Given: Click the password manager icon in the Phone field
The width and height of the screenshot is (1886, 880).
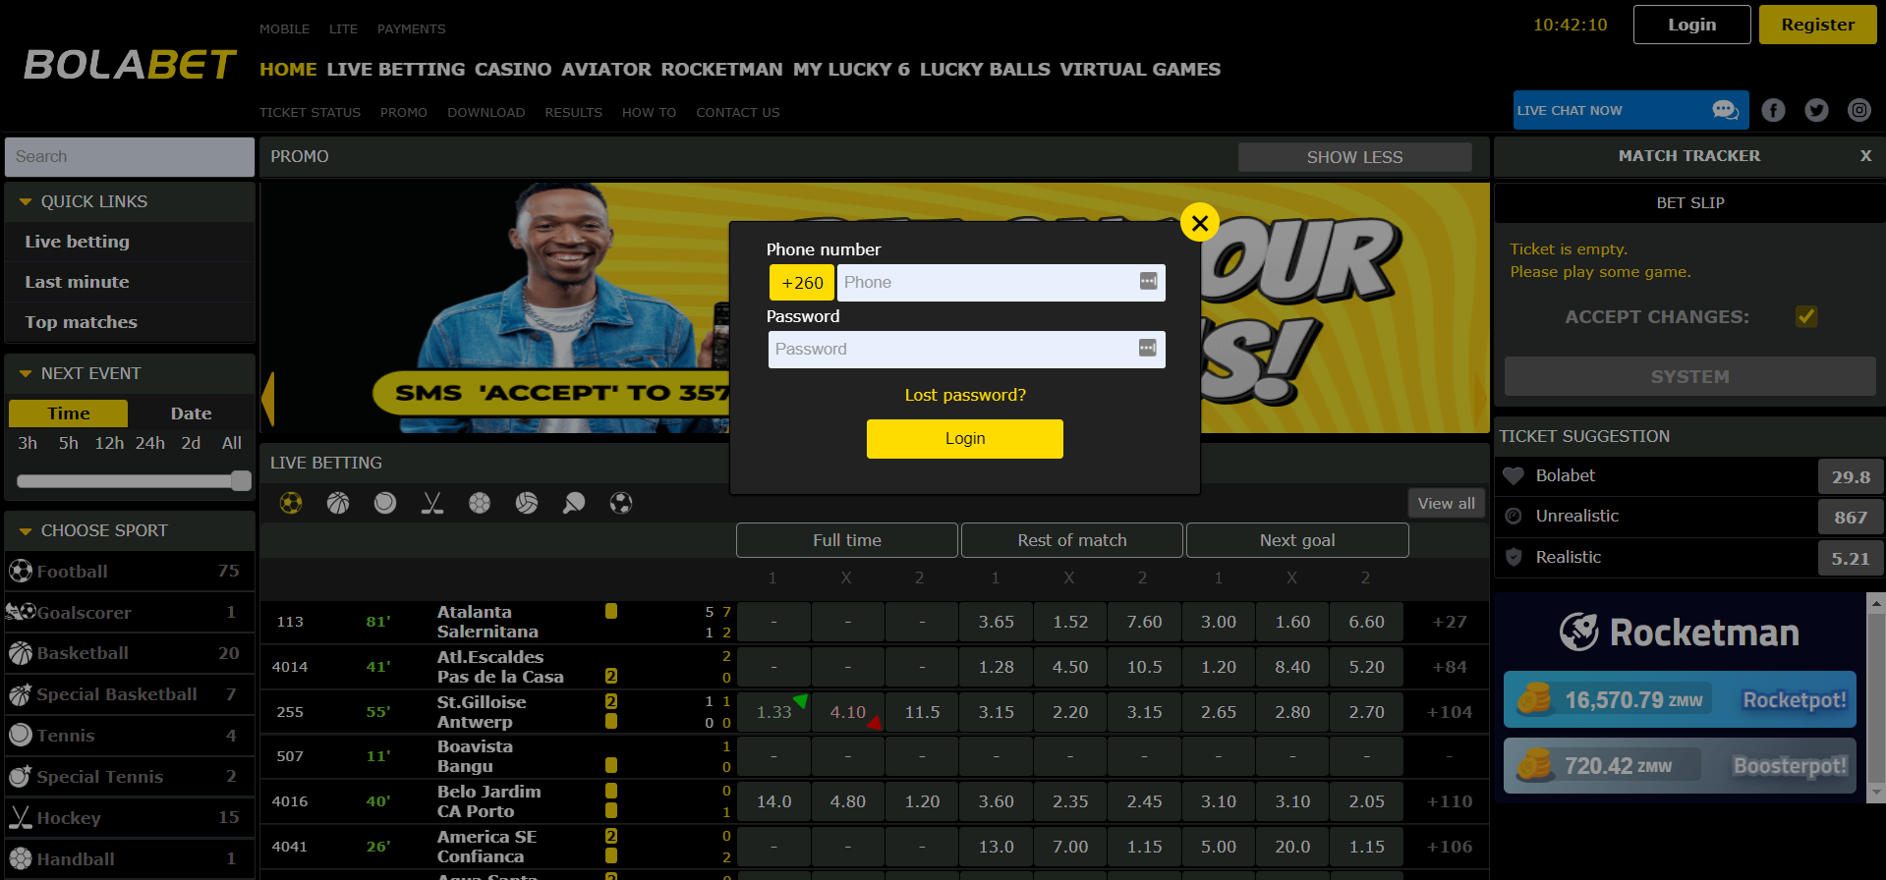Looking at the screenshot, I should tap(1148, 282).
